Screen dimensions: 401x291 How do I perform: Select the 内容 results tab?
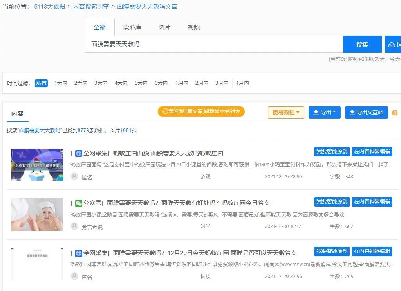(x=17, y=114)
